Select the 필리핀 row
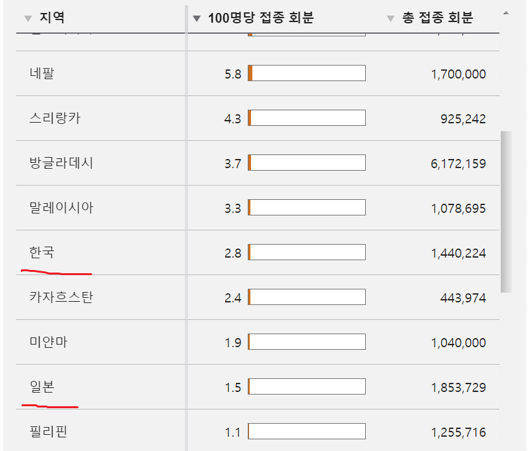Image resolution: width=528 pixels, height=451 pixels. pos(258,430)
